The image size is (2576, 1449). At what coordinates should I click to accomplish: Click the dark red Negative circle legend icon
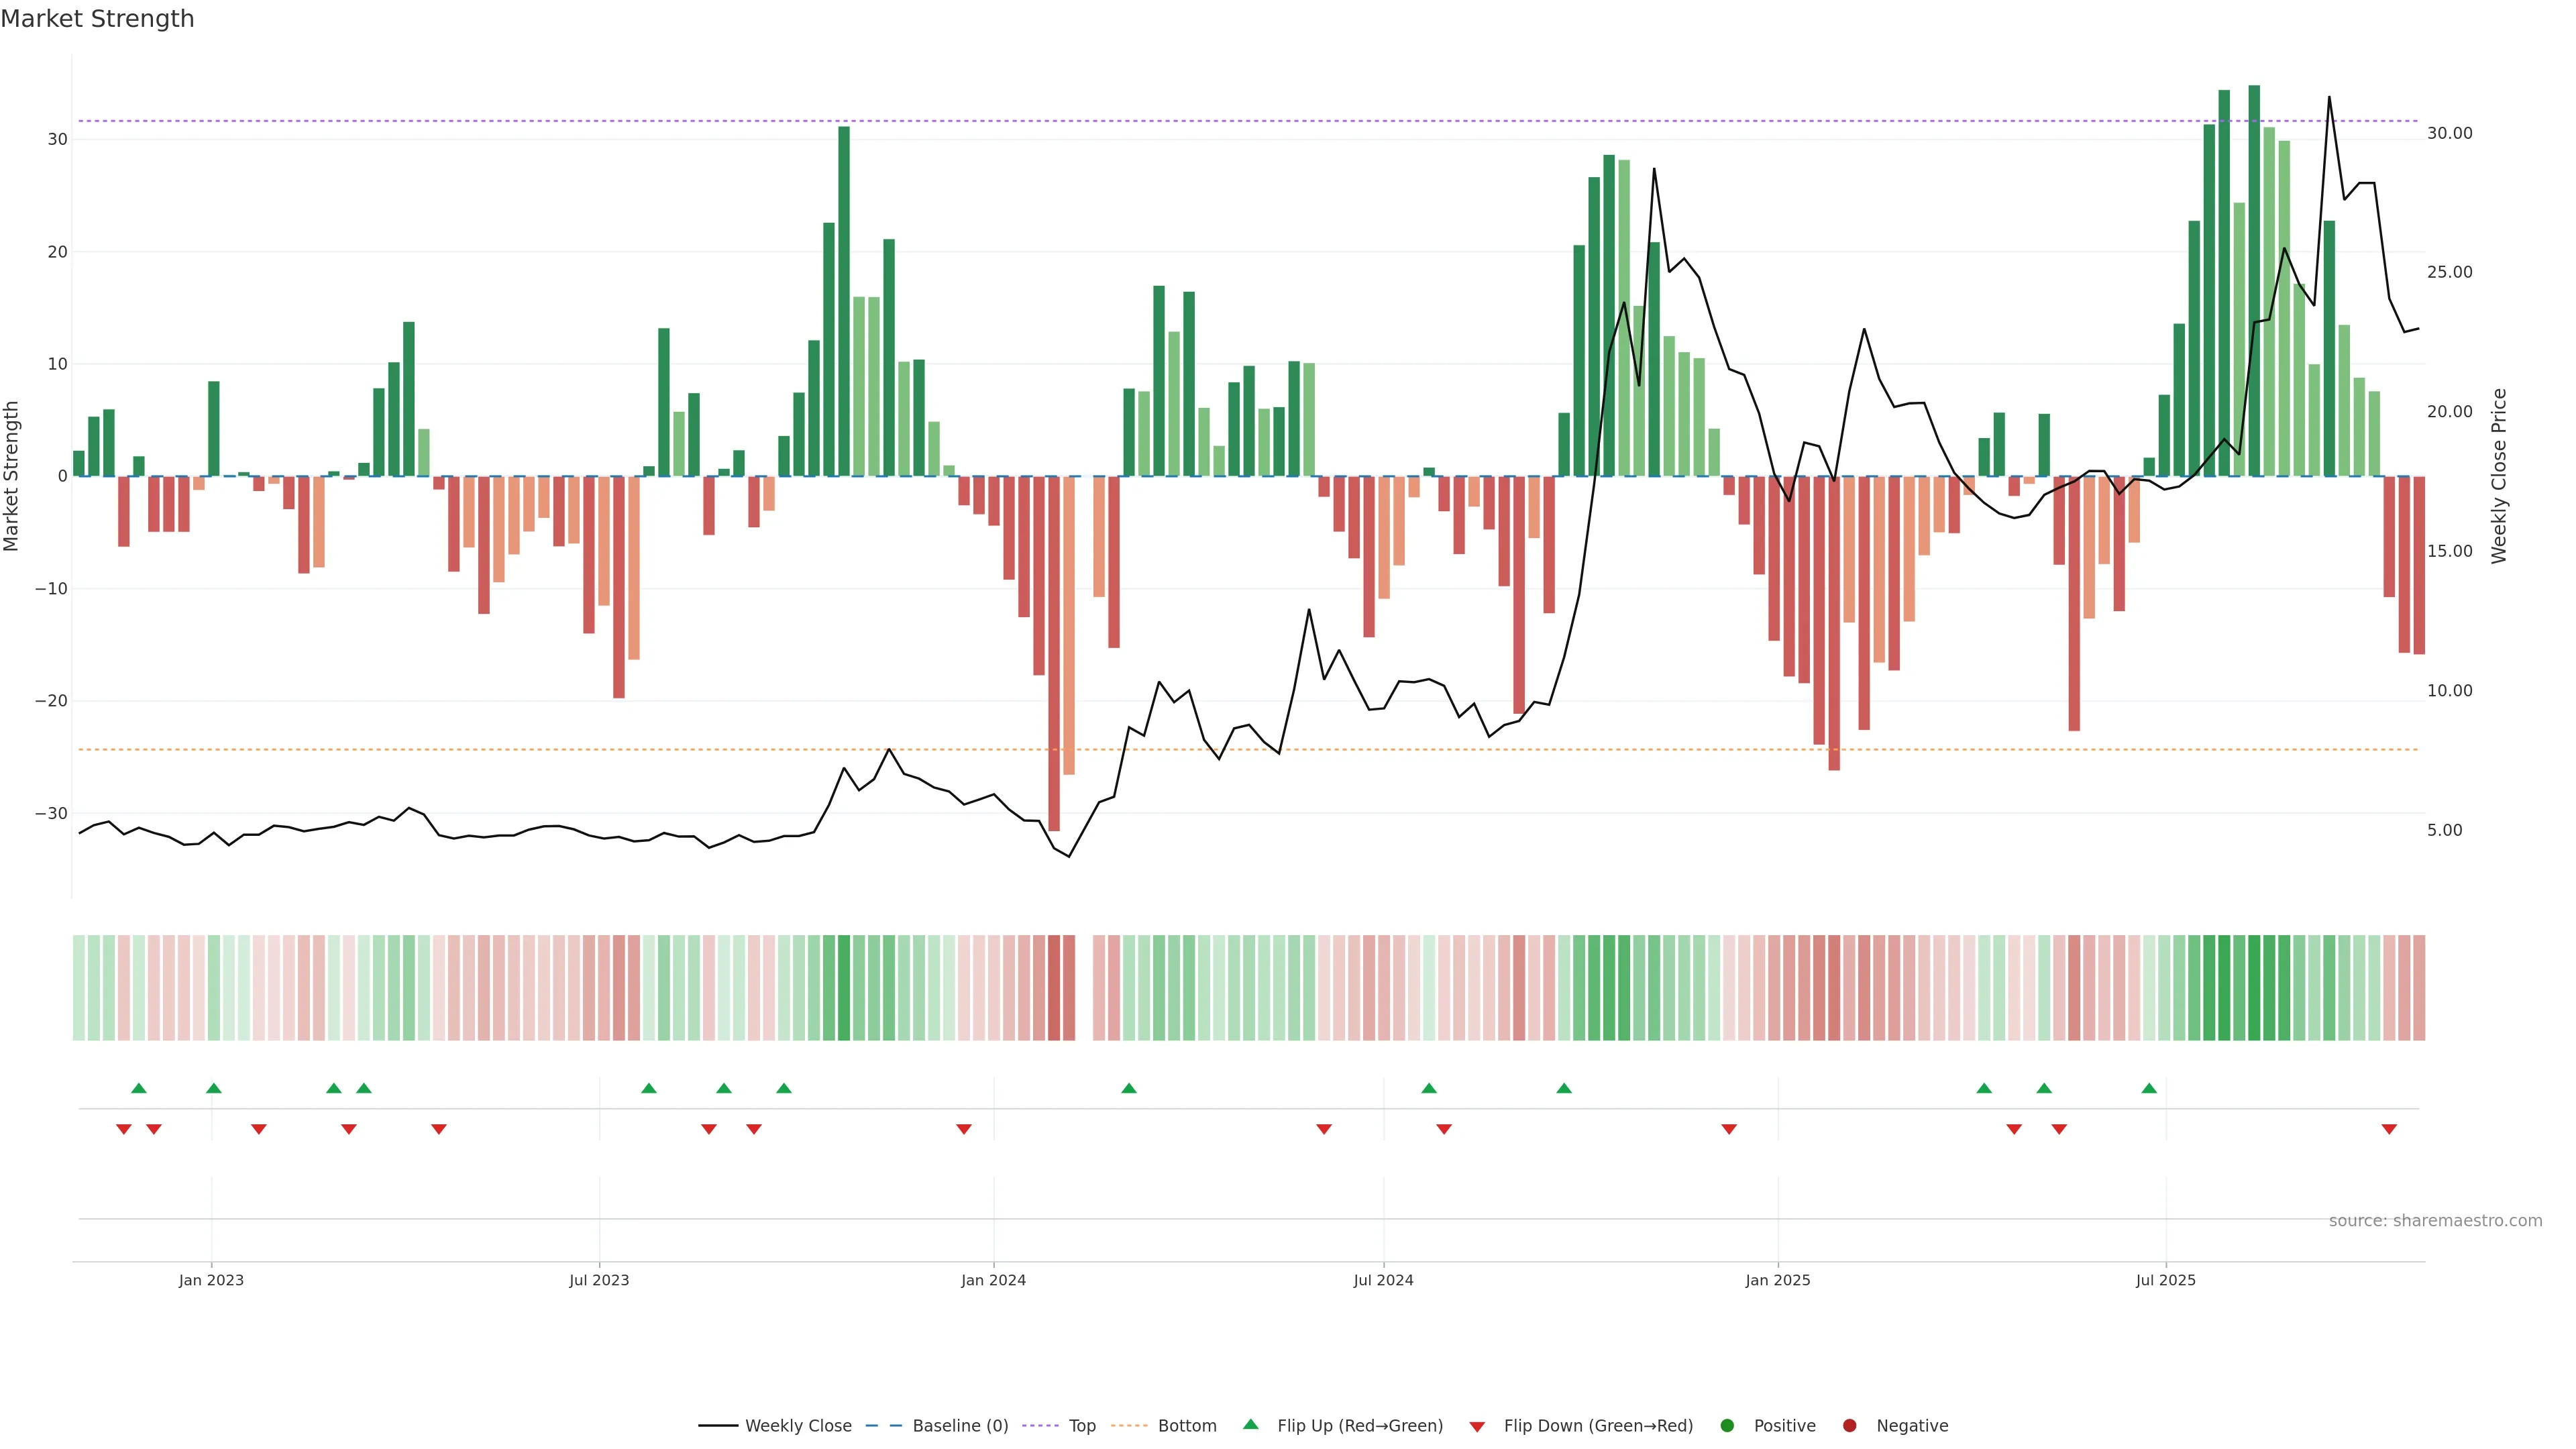[1849, 1426]
